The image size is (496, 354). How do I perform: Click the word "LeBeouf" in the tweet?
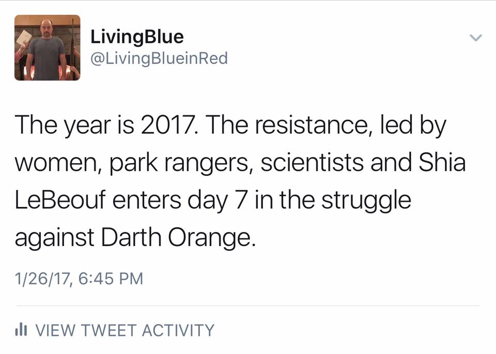[60, 200]
